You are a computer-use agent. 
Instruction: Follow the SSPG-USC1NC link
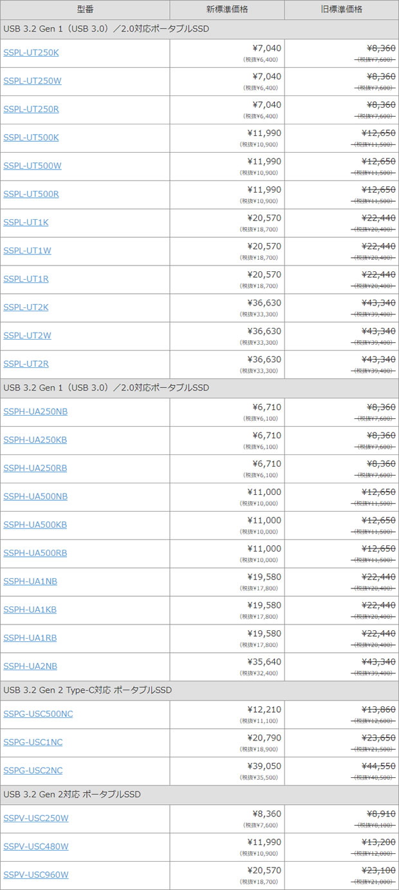coord(33,742)
